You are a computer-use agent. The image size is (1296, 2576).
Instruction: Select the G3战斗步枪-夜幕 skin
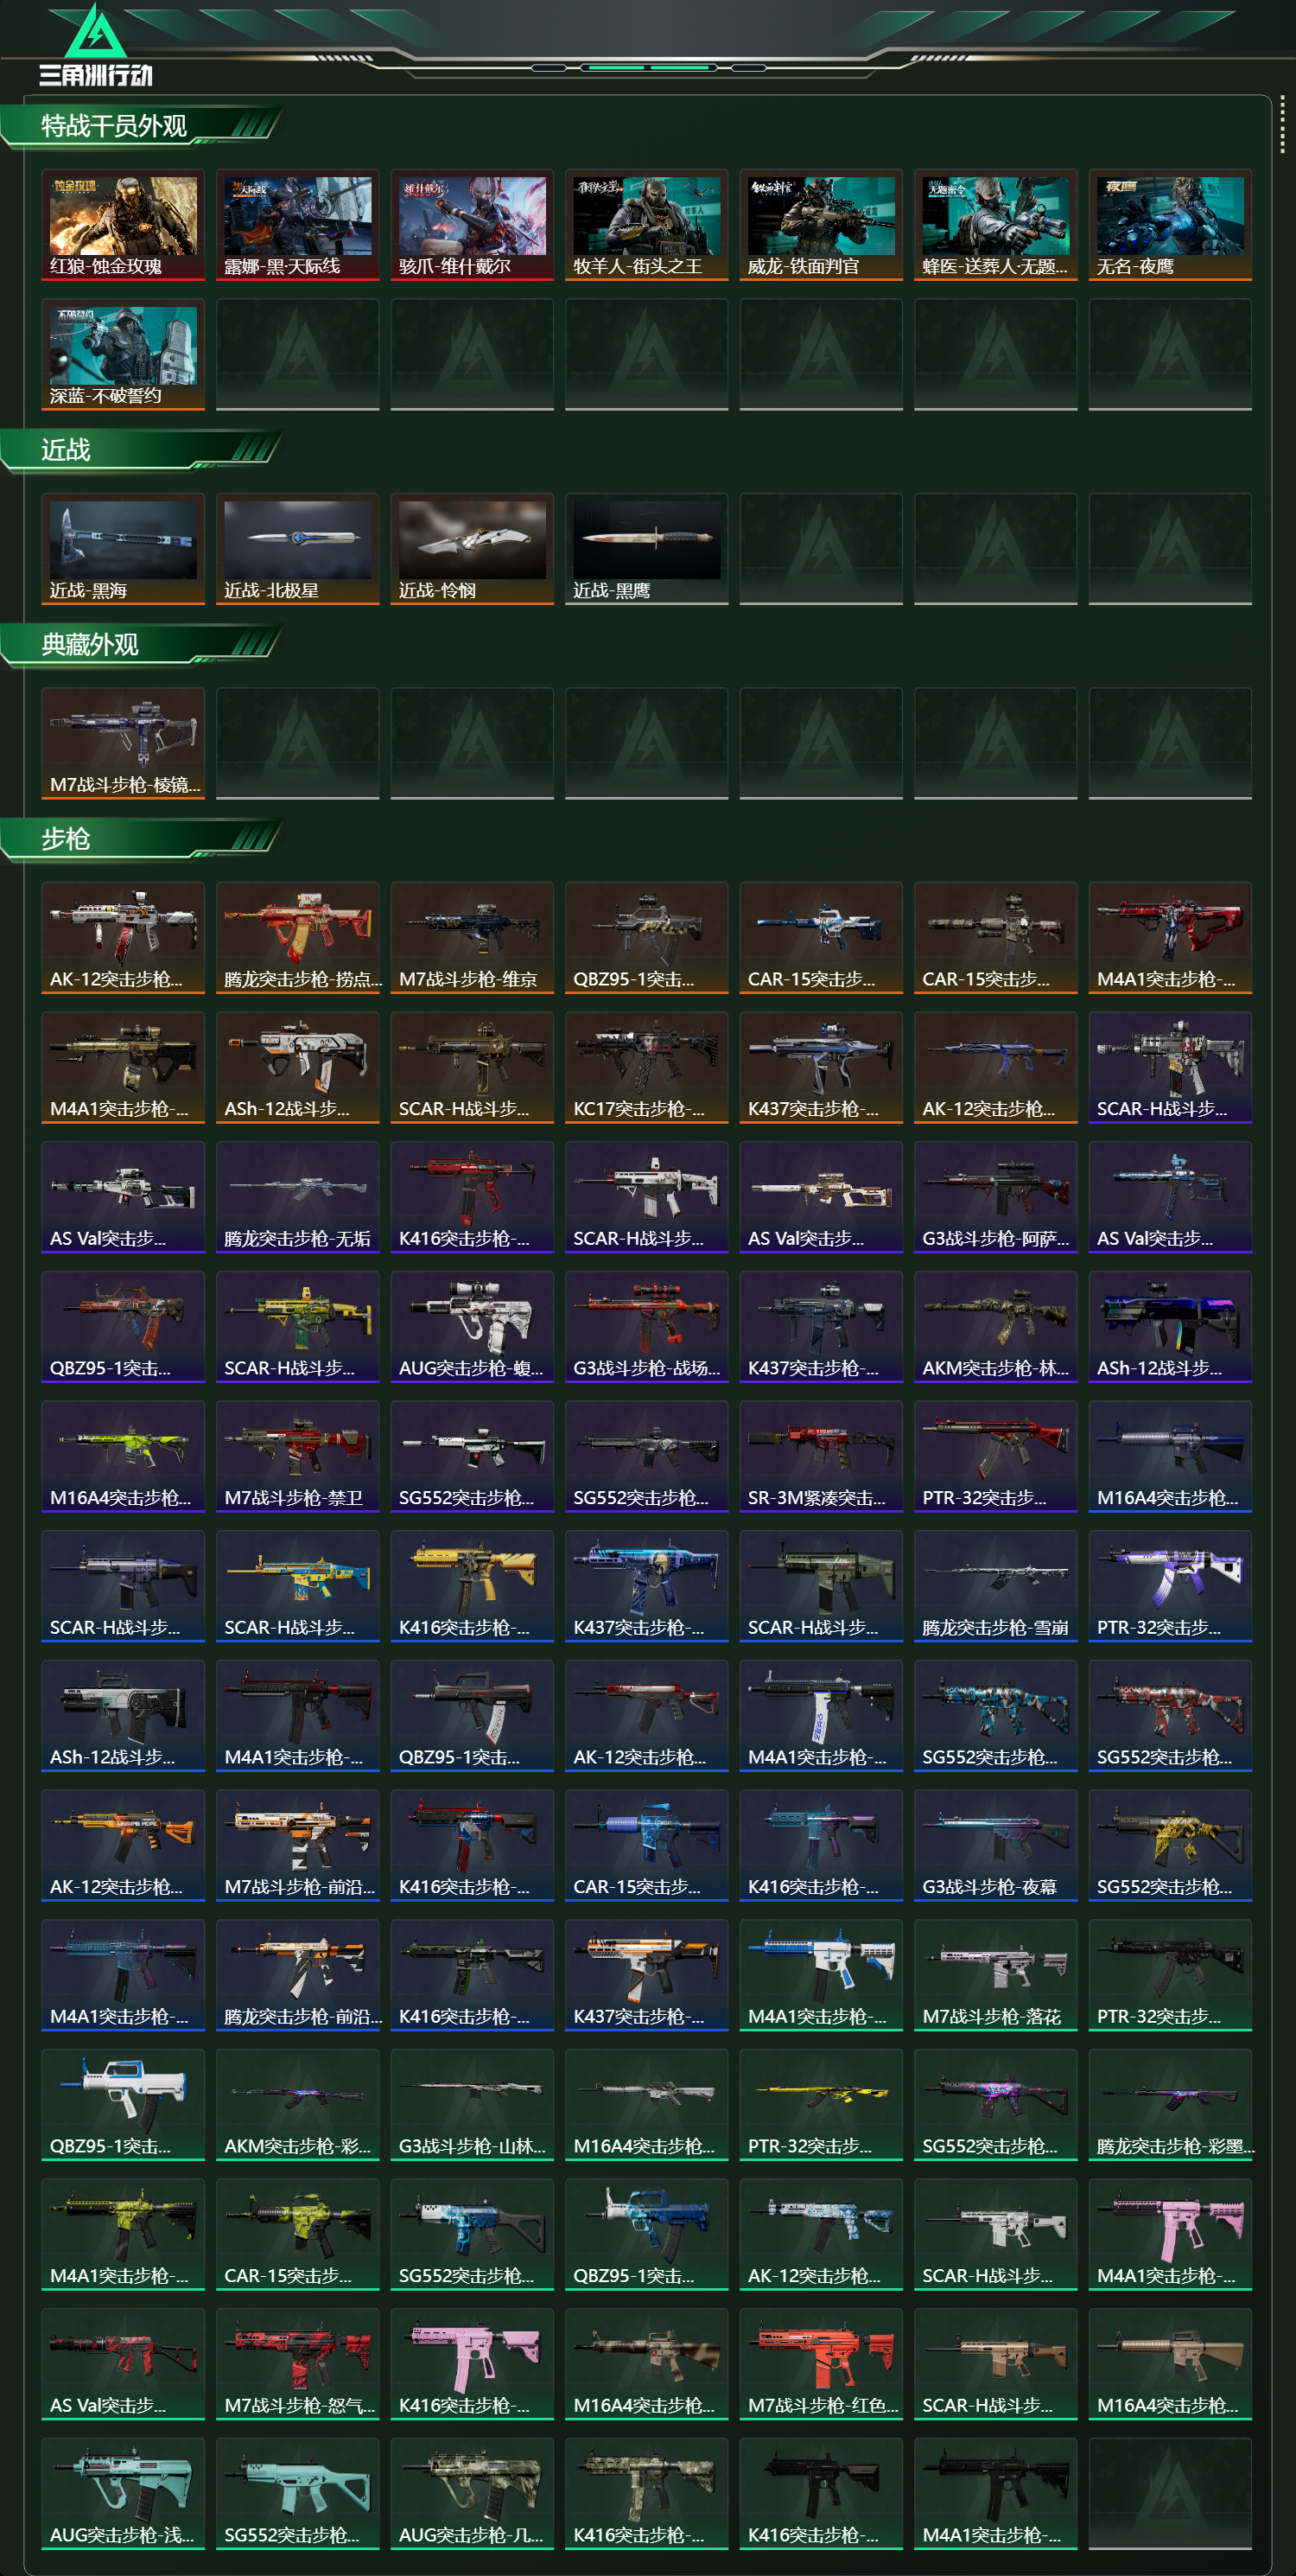pos(995,1845)
